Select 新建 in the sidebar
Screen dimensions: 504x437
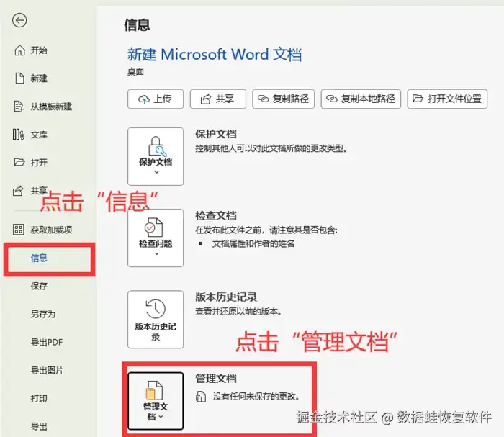tap(39, 78)
